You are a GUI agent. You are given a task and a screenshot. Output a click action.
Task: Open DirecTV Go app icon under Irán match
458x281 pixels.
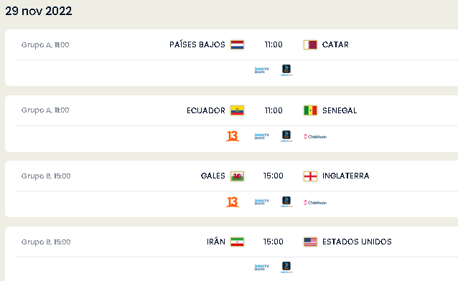click(286, 267)
